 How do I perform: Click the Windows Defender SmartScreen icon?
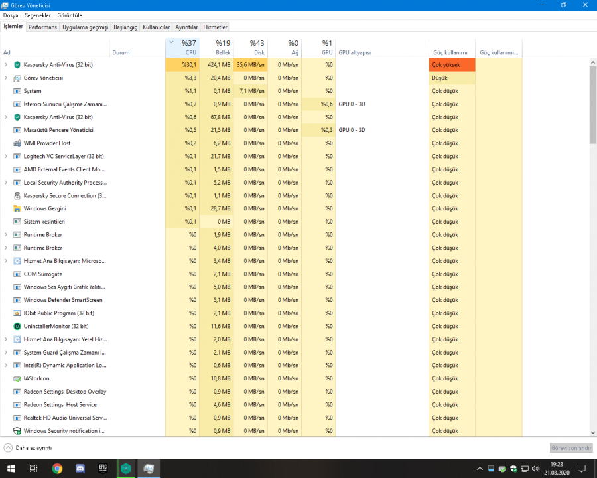click(17, 300)
